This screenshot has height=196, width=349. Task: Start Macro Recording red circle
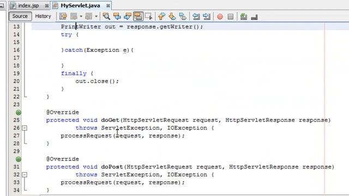220,17
